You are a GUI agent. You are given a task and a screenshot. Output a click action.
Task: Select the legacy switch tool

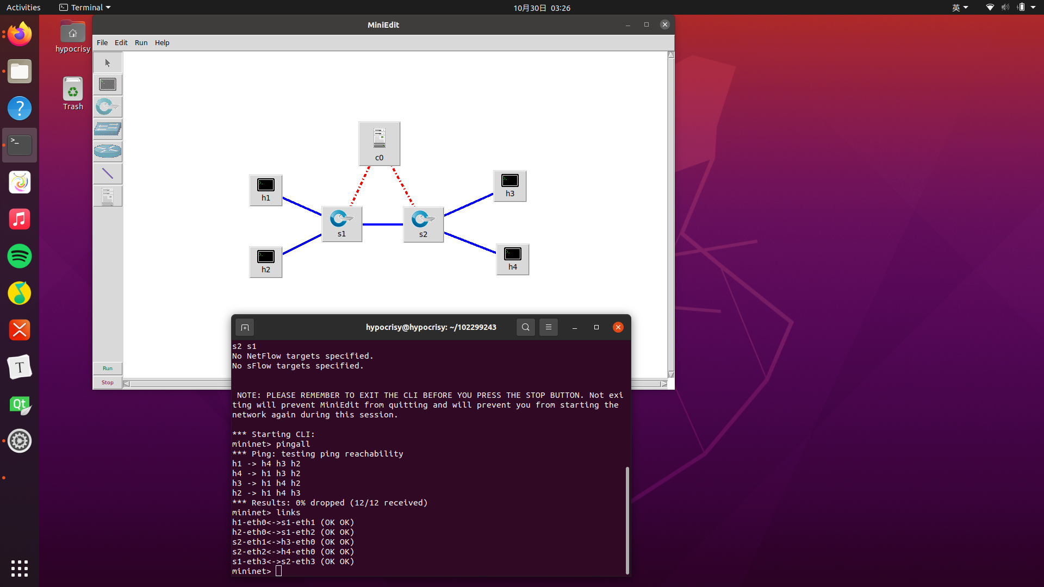tap(108, 129)
